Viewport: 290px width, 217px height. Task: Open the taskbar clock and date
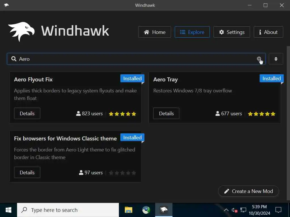point(259,210)
